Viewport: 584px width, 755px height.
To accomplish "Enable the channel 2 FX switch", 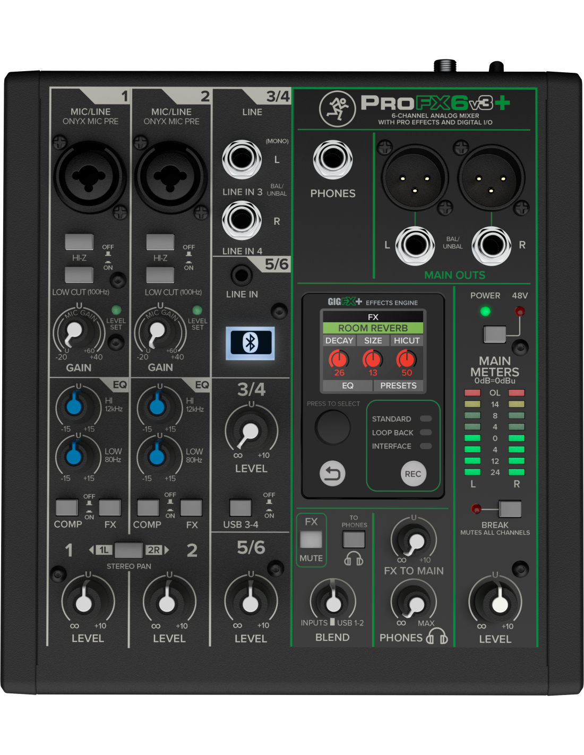I will point(191,508).
